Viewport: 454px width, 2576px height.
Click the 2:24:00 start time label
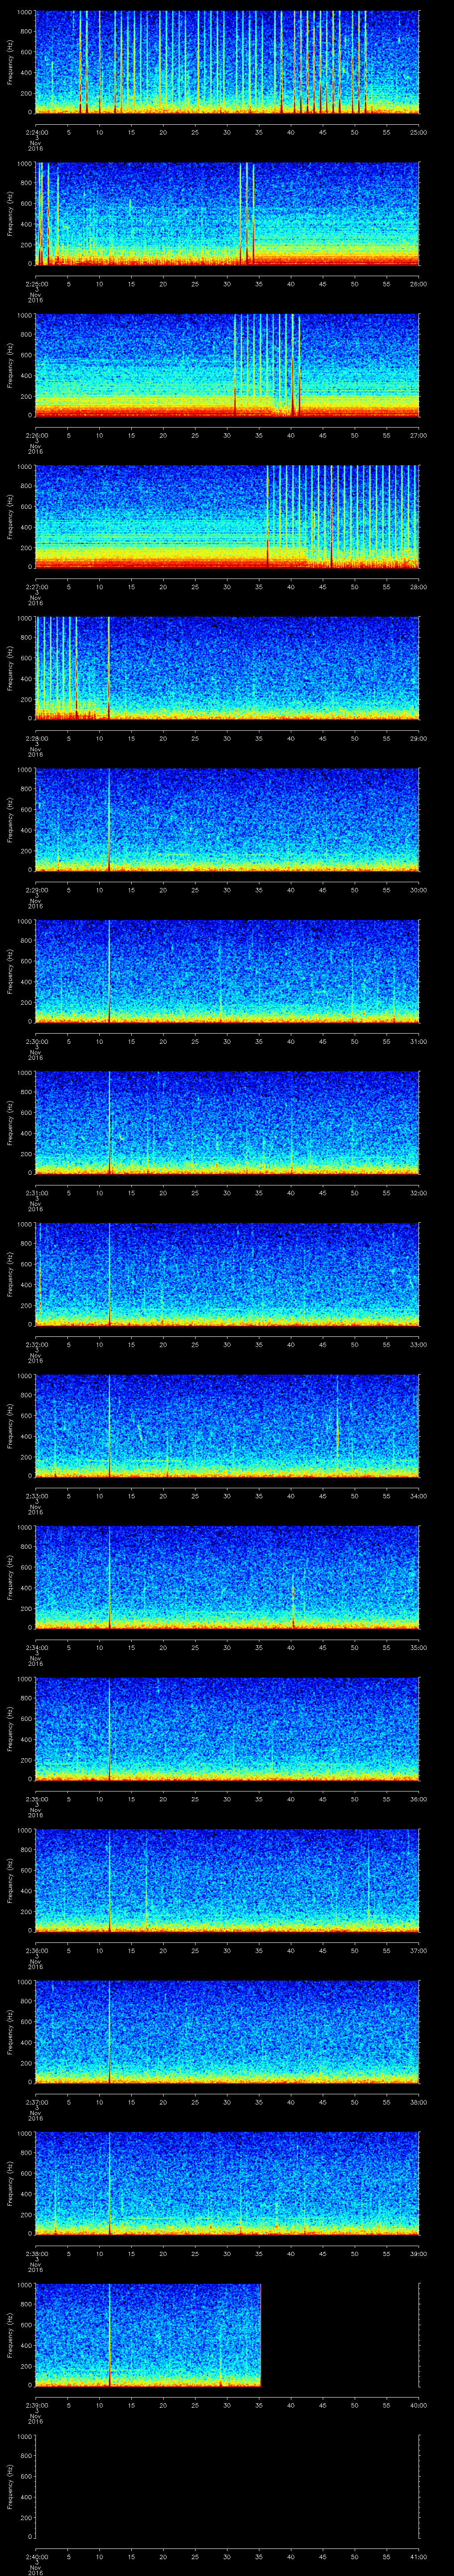pos(36,132)
